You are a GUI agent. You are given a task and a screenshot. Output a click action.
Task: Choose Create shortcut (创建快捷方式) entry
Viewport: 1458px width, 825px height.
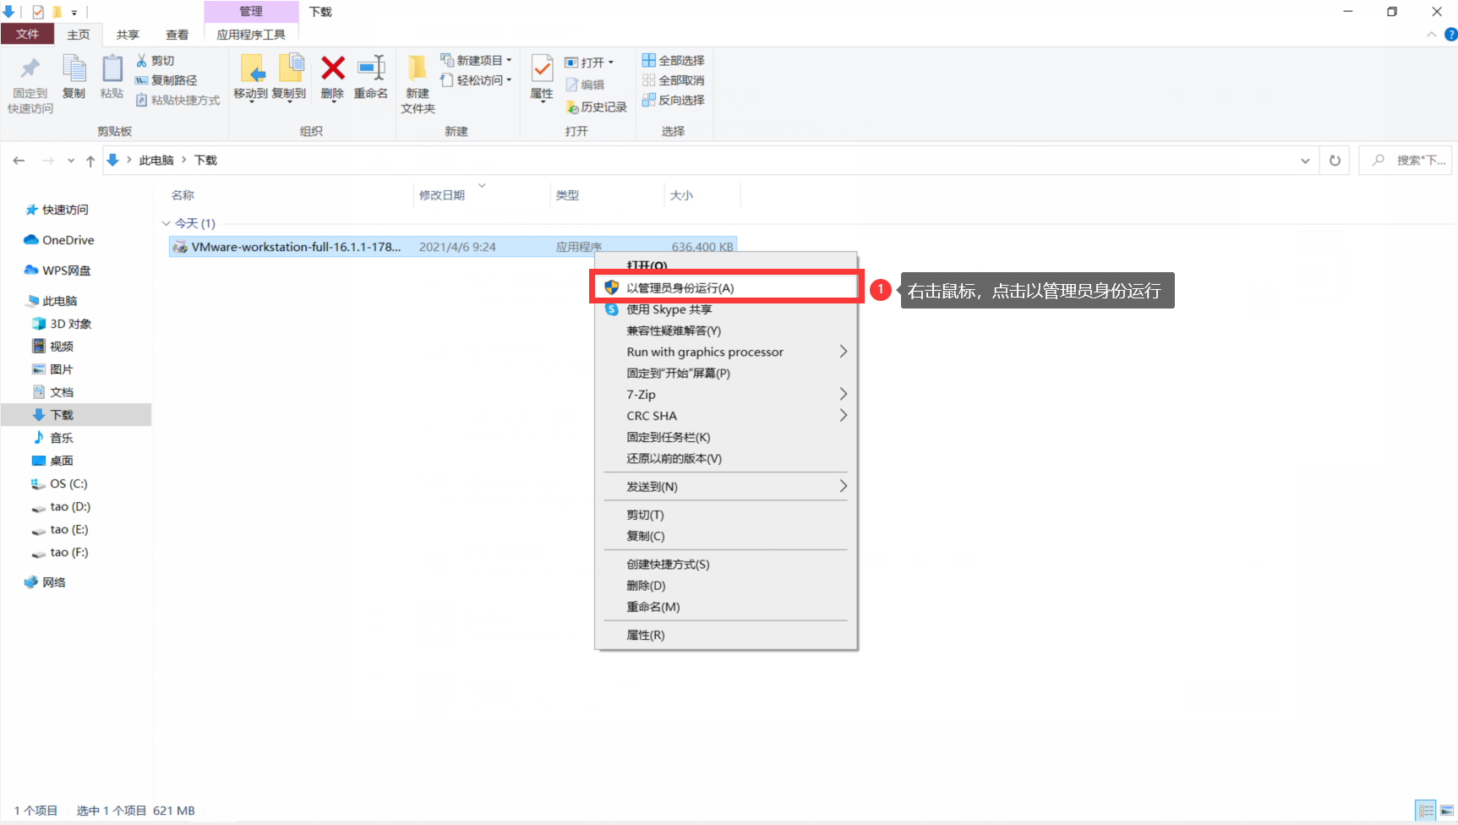click(725, 564)
